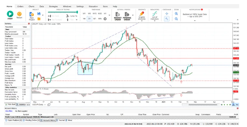
Task: Jump chart to the end icon
Action: click(230, 105)
